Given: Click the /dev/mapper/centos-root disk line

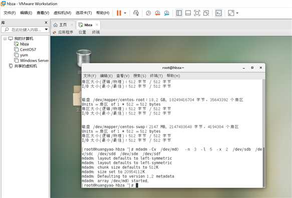Looking at the screenshot, I should coord(162,100).
